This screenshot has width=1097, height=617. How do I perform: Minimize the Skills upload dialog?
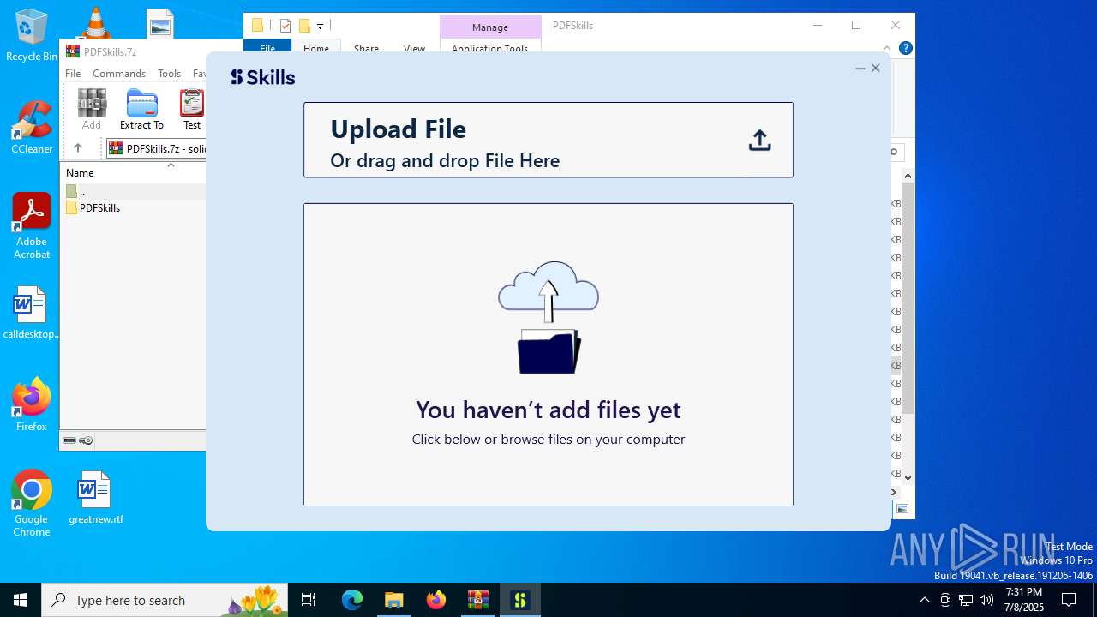[x=860, y=69]
